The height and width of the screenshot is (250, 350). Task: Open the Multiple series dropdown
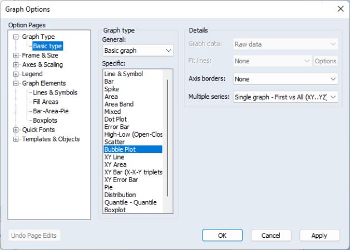point(285,97)
